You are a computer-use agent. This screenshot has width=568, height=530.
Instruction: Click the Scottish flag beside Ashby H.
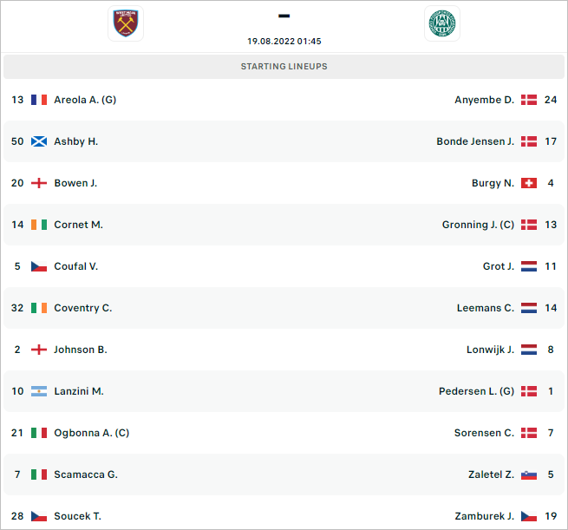click(x=39, y=141)
